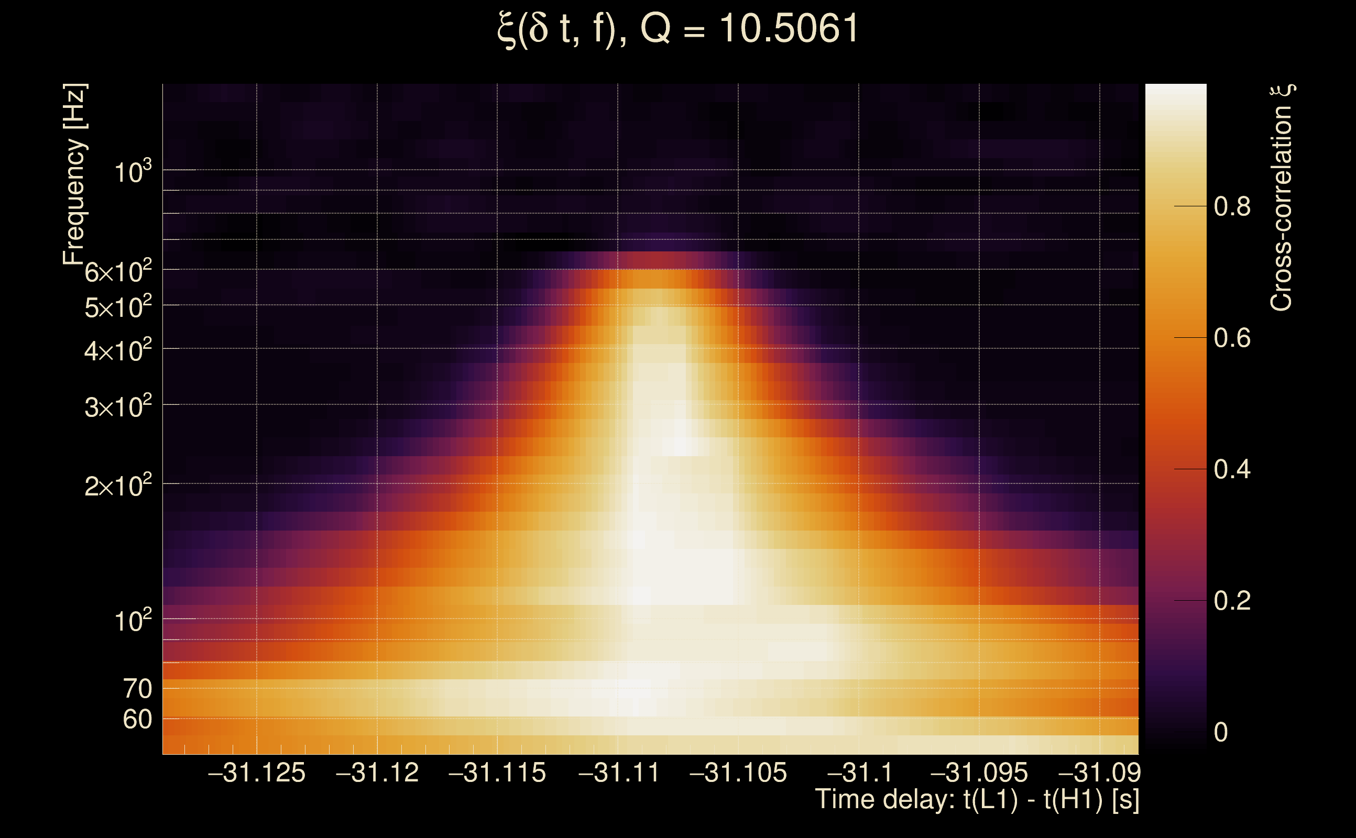Image resolution: width=1356 pixels, height=838 pixels.
Task: Click the 0.8 tick on the colorbar
Action: pos(1232,207)
